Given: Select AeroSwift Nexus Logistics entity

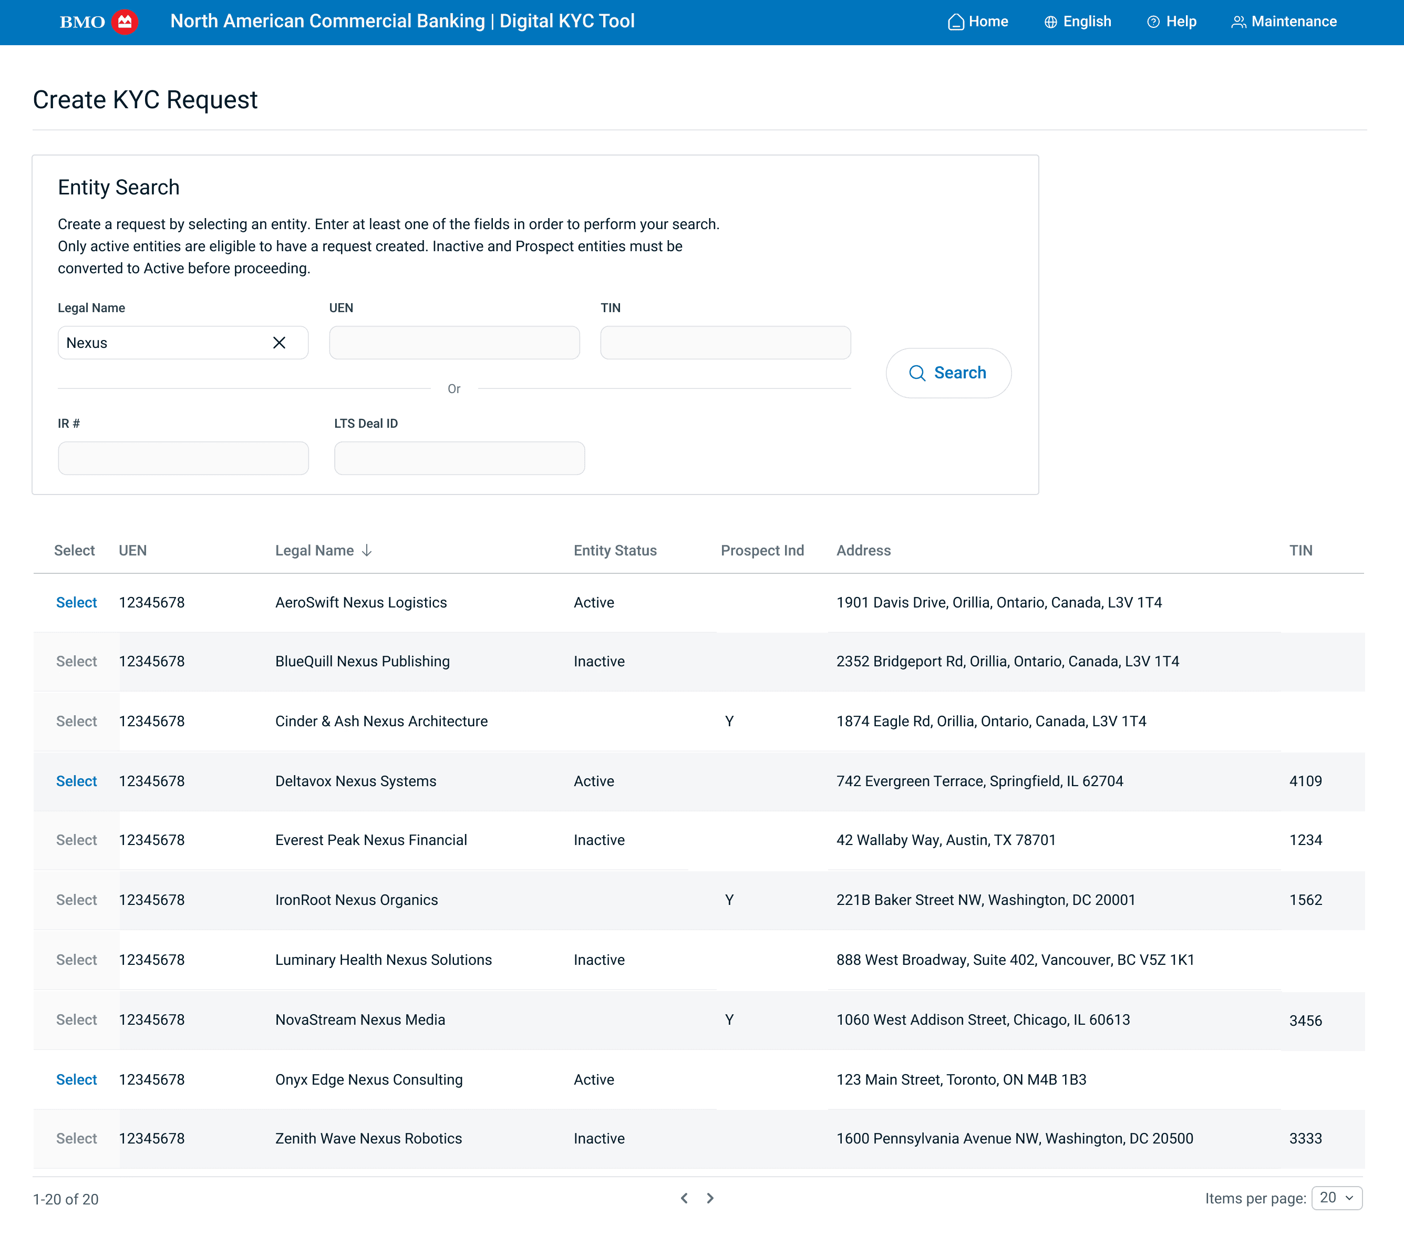Looking at the screenshot, I should (x=76, y=603).
